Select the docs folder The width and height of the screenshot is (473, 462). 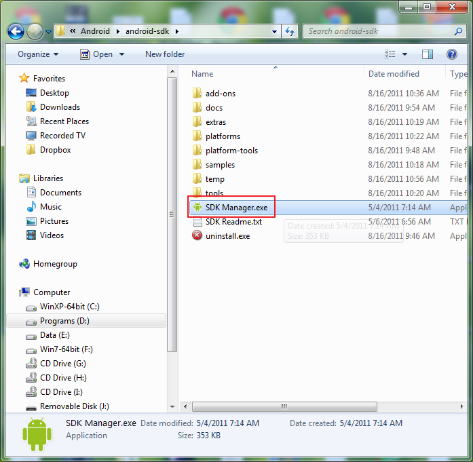click(214, 108)
